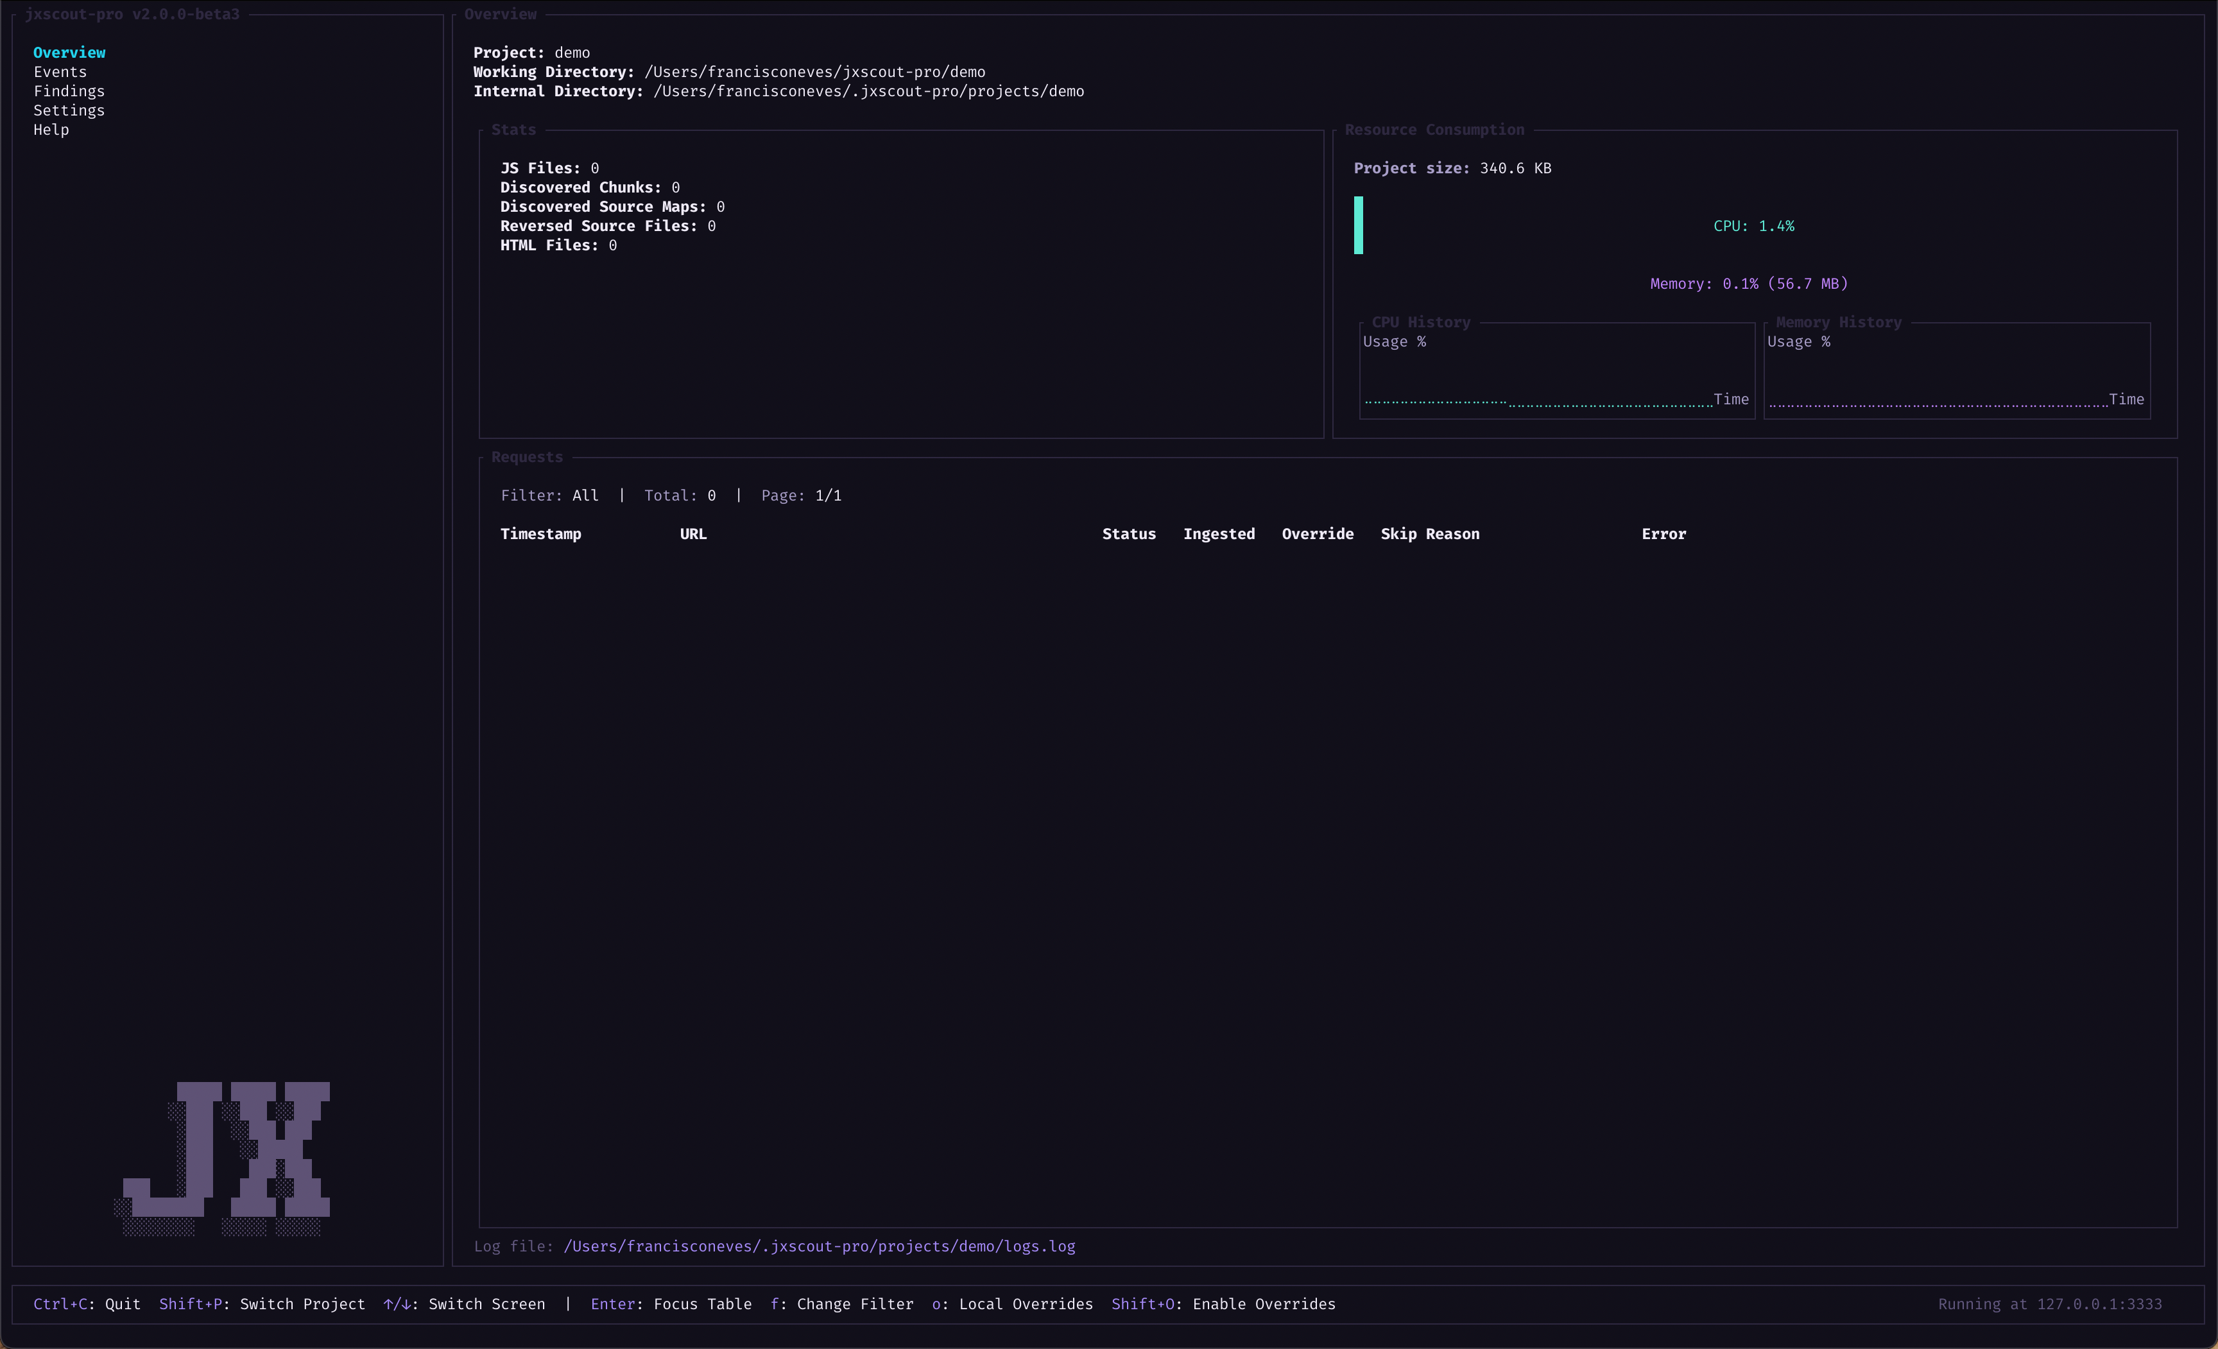Click the Shift+P: Switch Project shortcut
This screenshot has width=2218, height=1349.
click(262, 1304)
